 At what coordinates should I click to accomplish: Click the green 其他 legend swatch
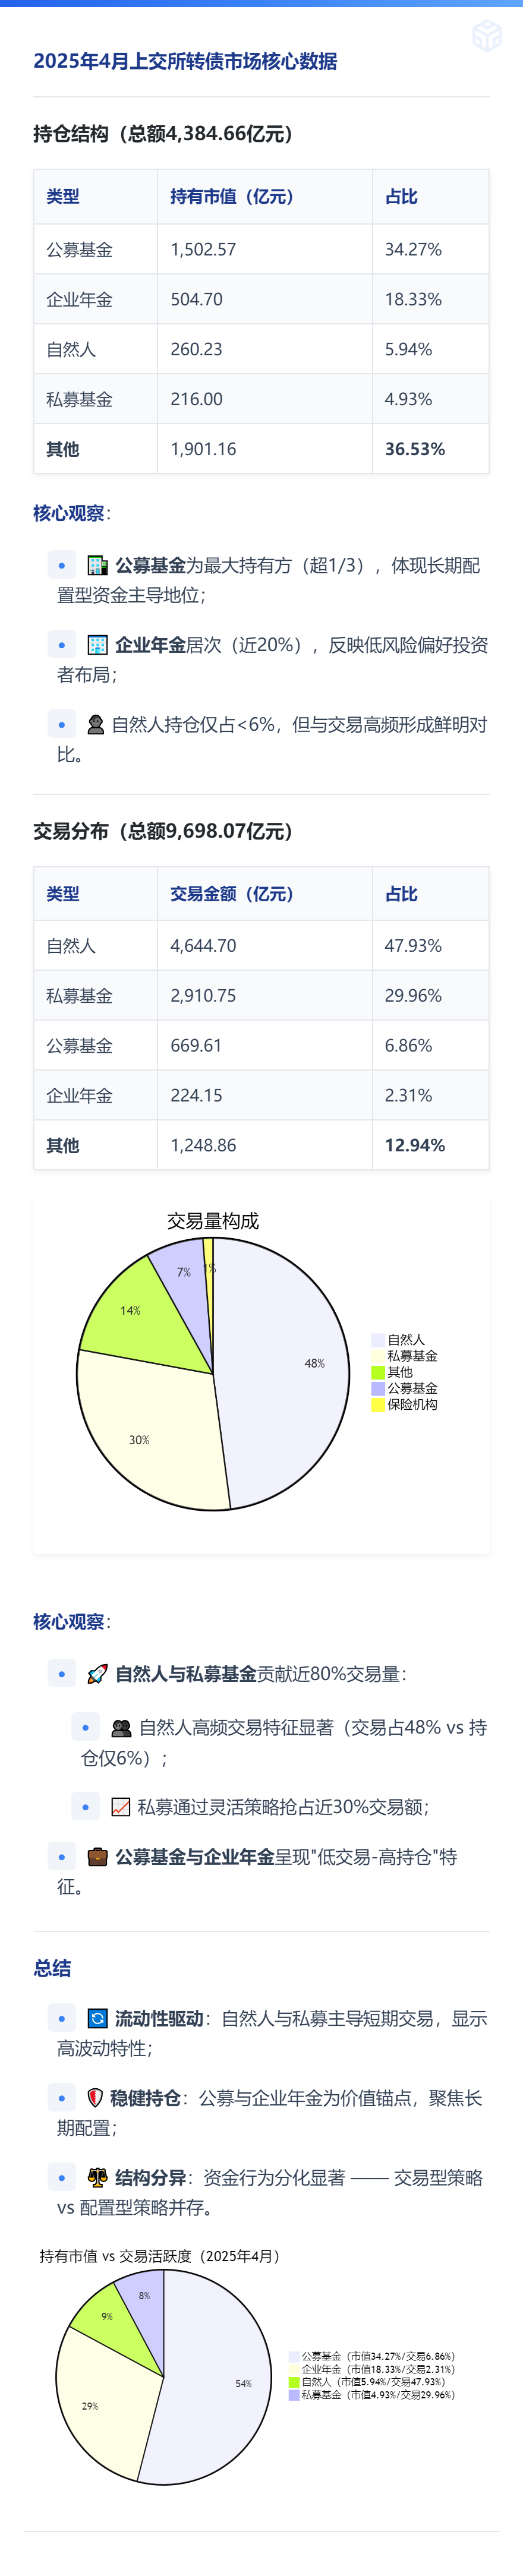click(377, 1372)
